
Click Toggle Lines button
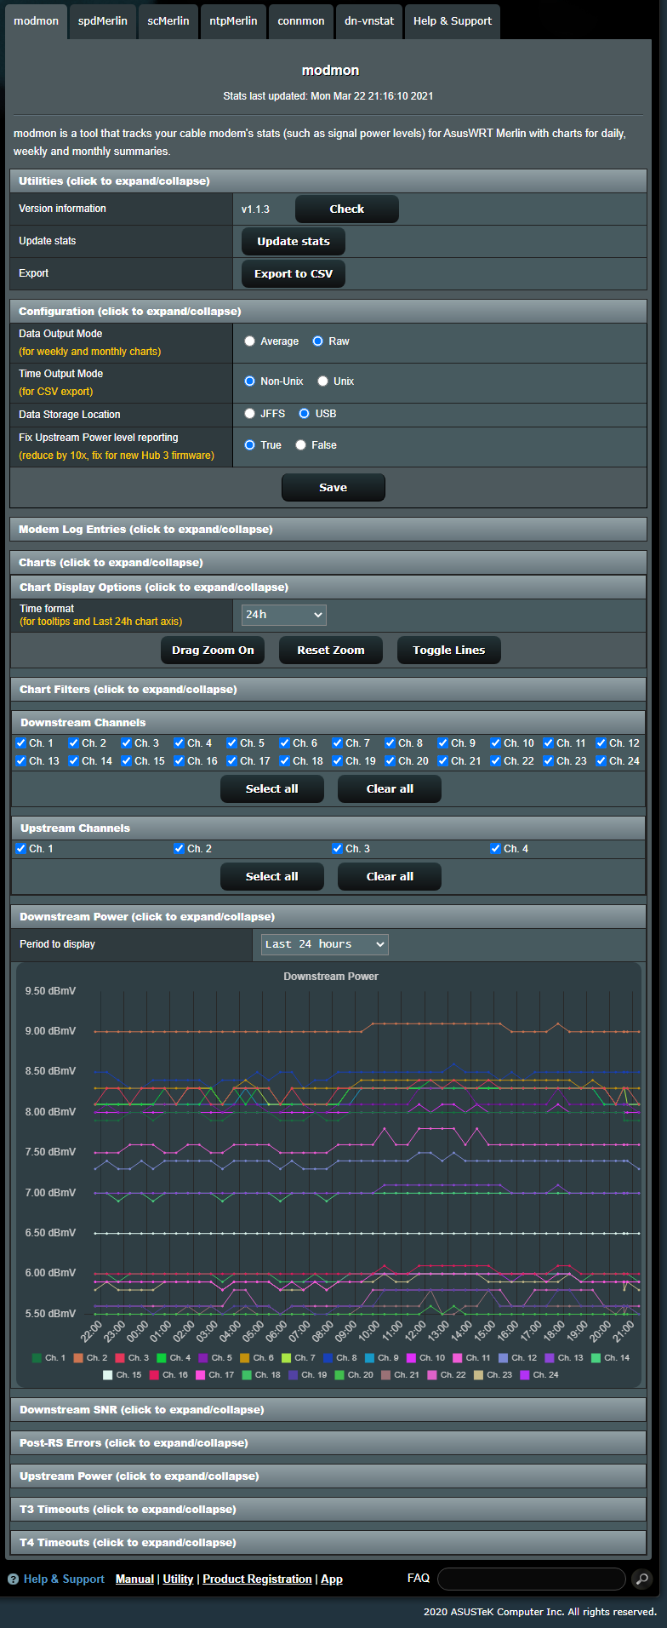pos(449,650)
